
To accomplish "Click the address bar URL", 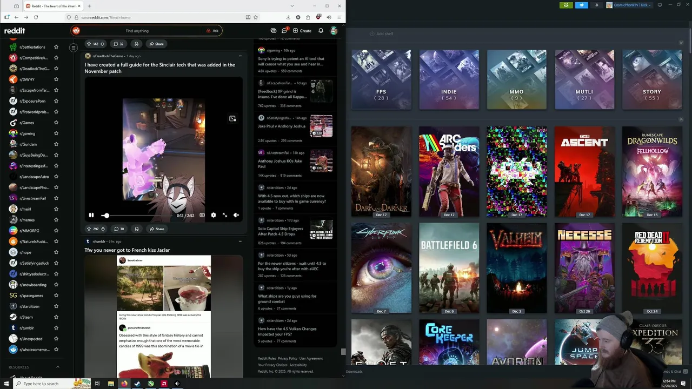I will [106, 17].
